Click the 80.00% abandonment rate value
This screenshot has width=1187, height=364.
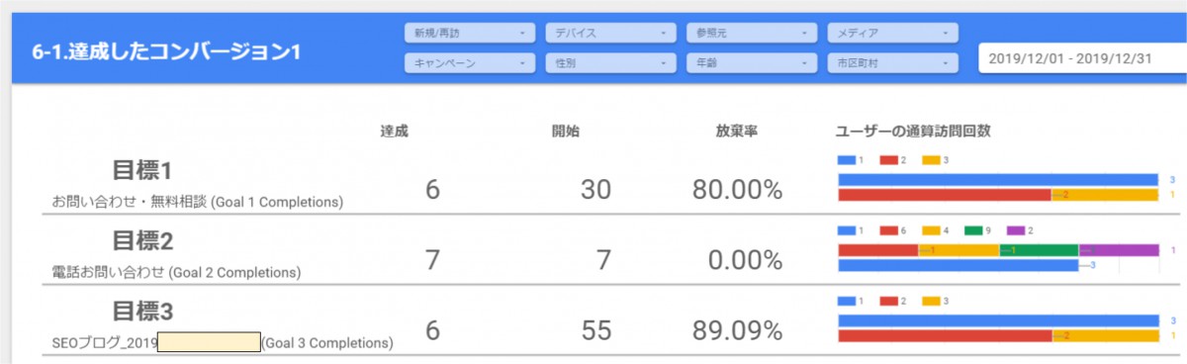[x=737, y=190]
